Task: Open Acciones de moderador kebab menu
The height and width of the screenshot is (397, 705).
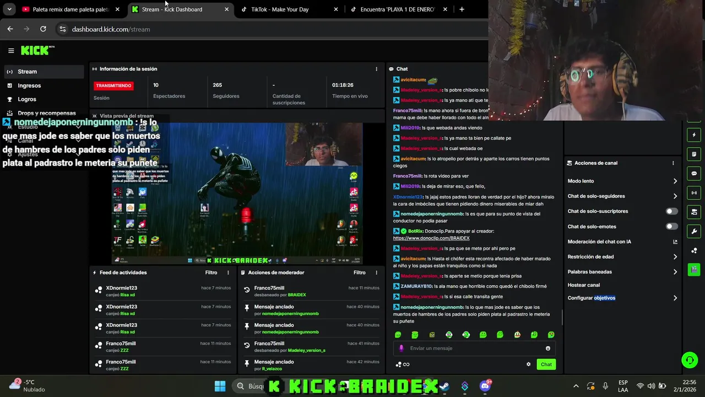Action: pyautogui.click(x=377, y=272)
